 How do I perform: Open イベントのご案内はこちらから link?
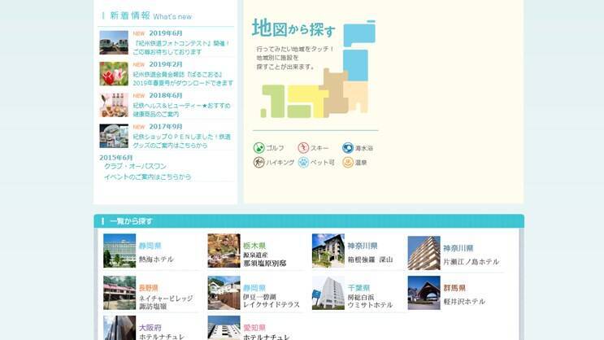(x=147, y=177)
